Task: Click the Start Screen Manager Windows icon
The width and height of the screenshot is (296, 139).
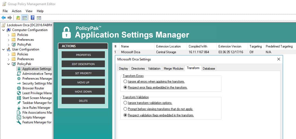Action: pyautogui.click(x=19, y=98)
